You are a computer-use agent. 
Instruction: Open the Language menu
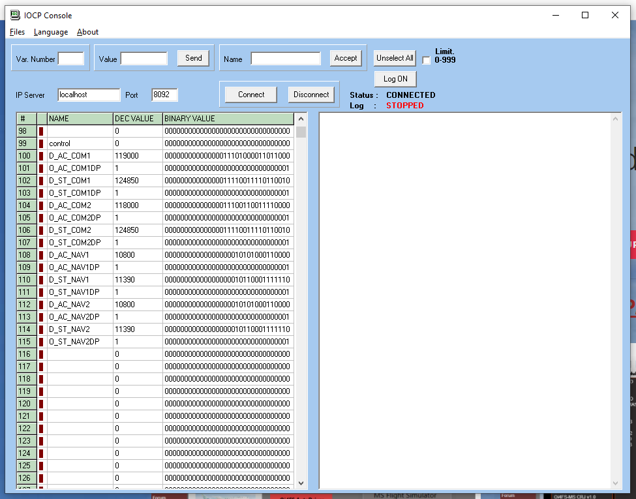(50, 31)
